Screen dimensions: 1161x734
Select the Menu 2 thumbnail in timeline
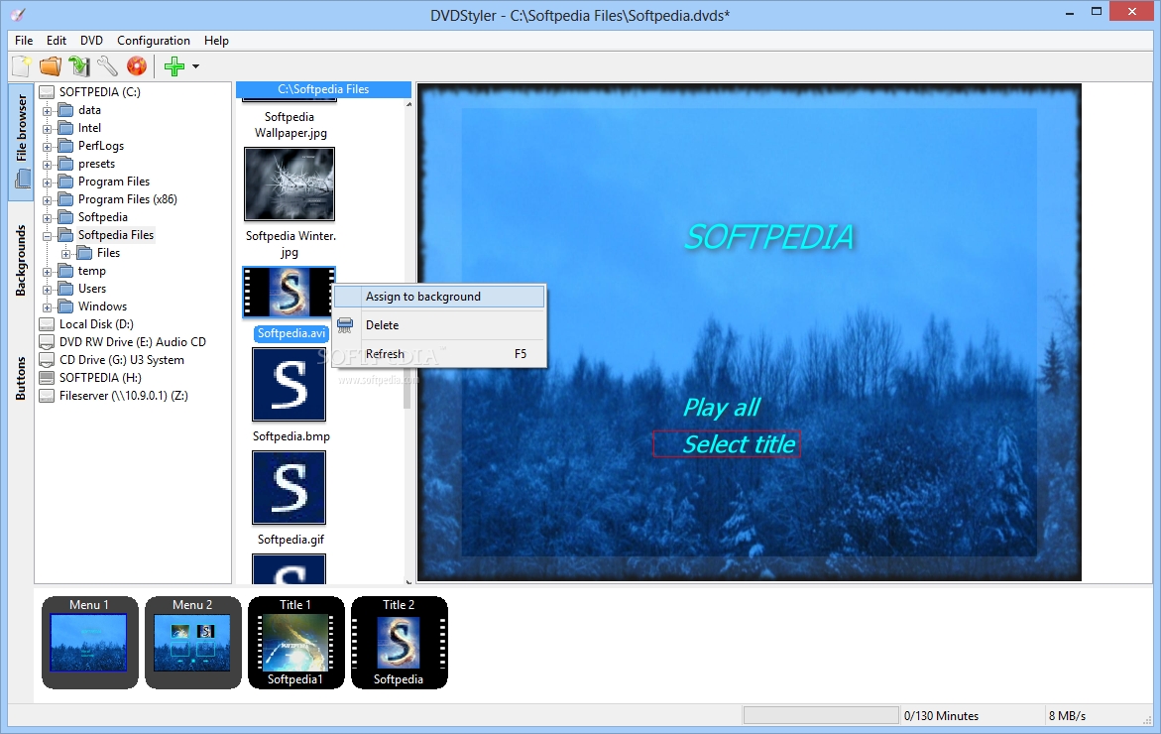(192, 642)
